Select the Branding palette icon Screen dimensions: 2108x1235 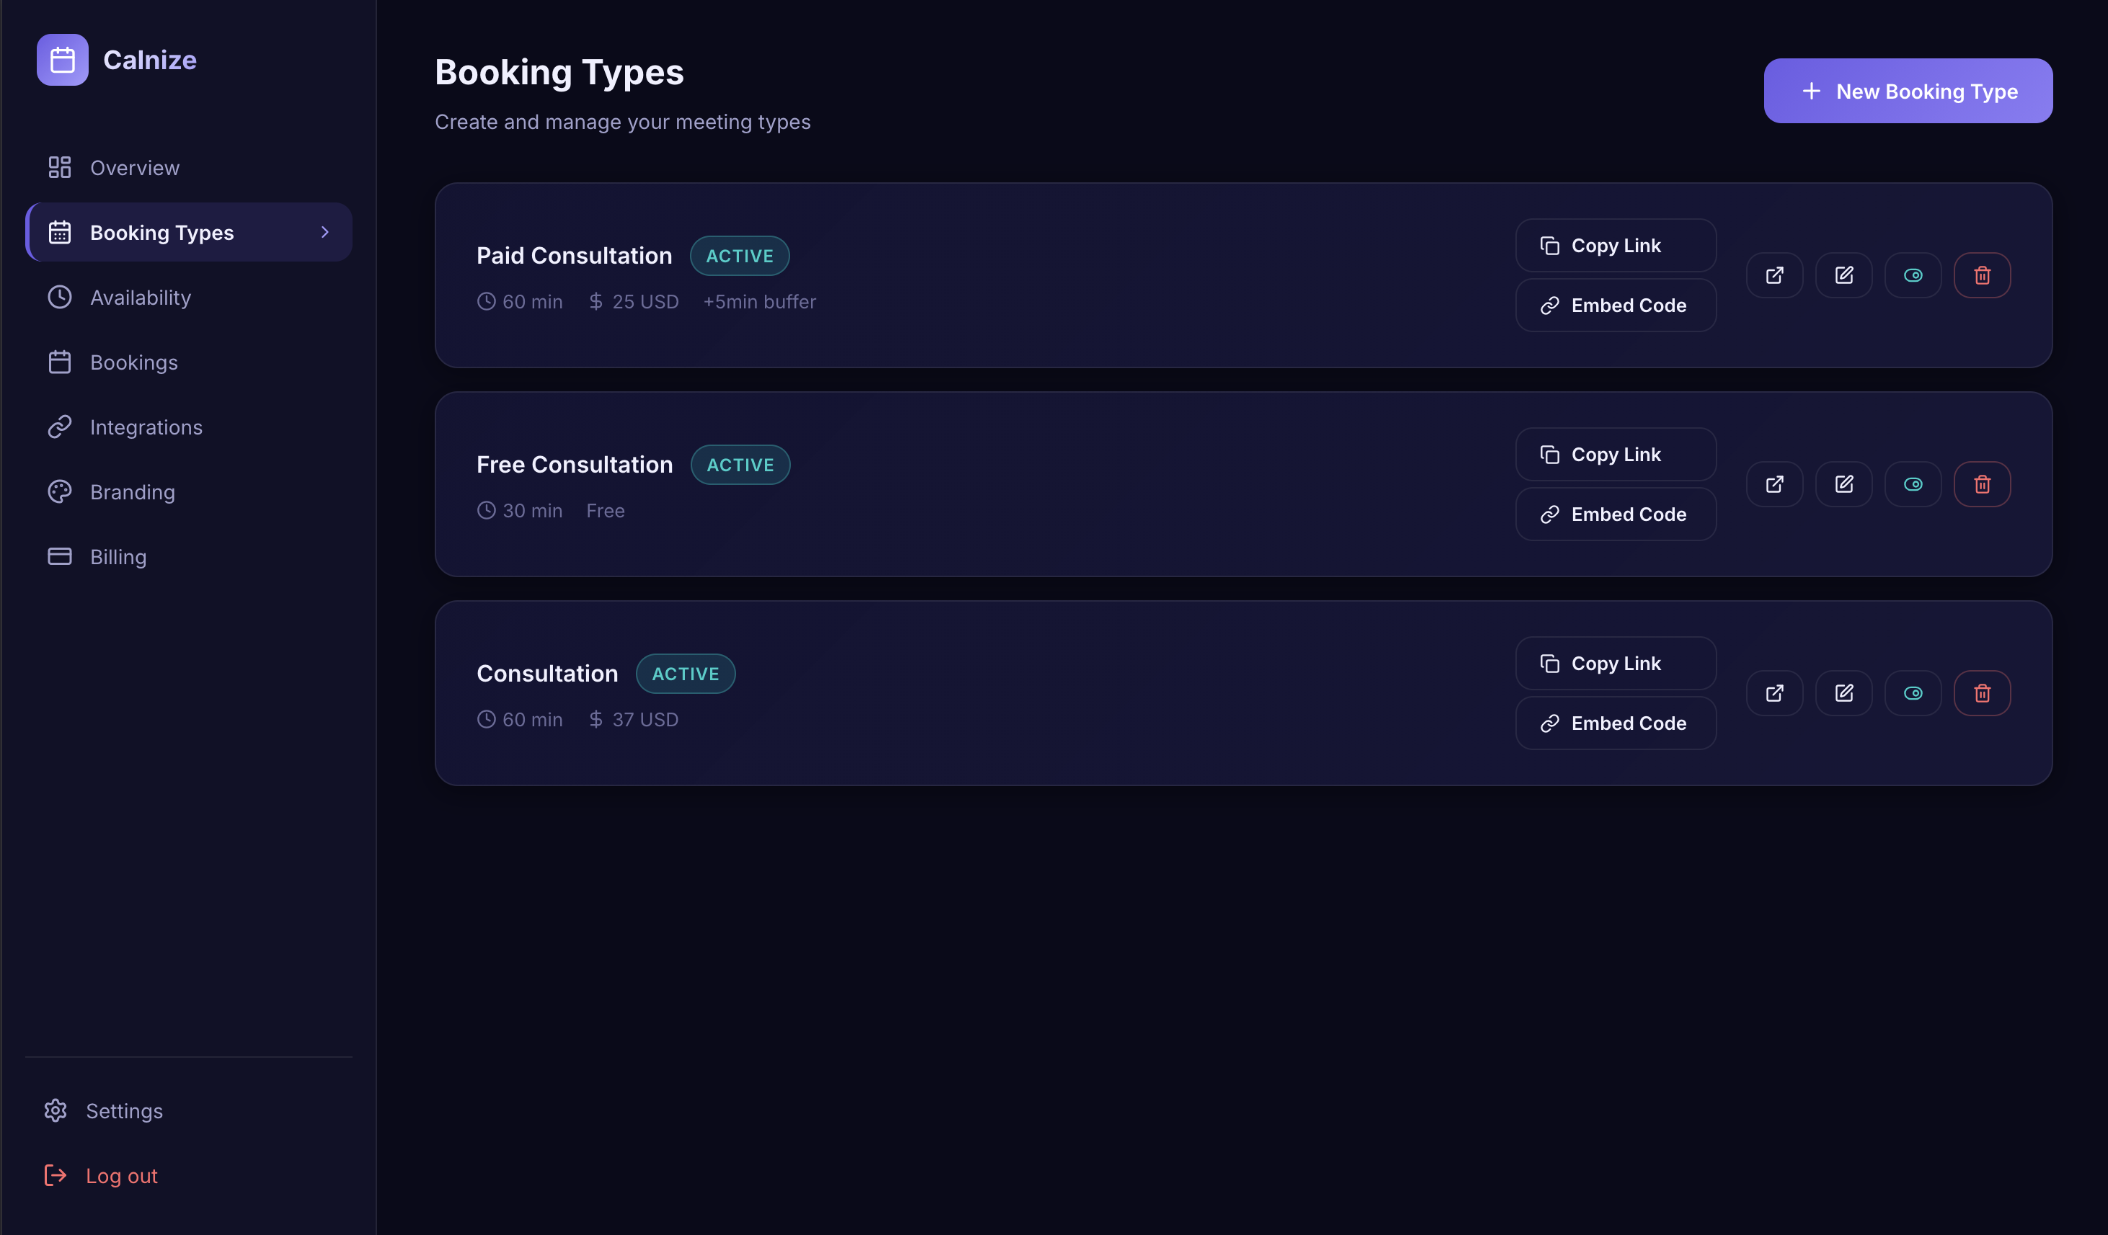point(59,491)
